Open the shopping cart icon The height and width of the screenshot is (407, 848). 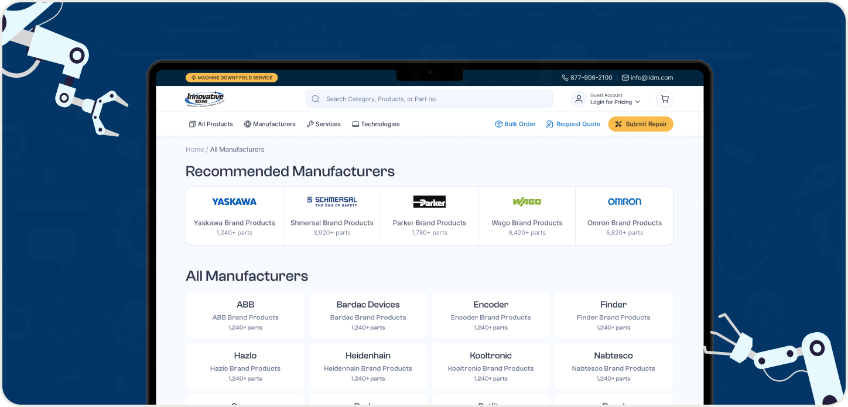(x=665, y=99)
